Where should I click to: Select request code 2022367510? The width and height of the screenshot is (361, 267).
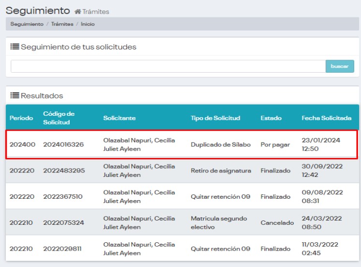(63, 197)
